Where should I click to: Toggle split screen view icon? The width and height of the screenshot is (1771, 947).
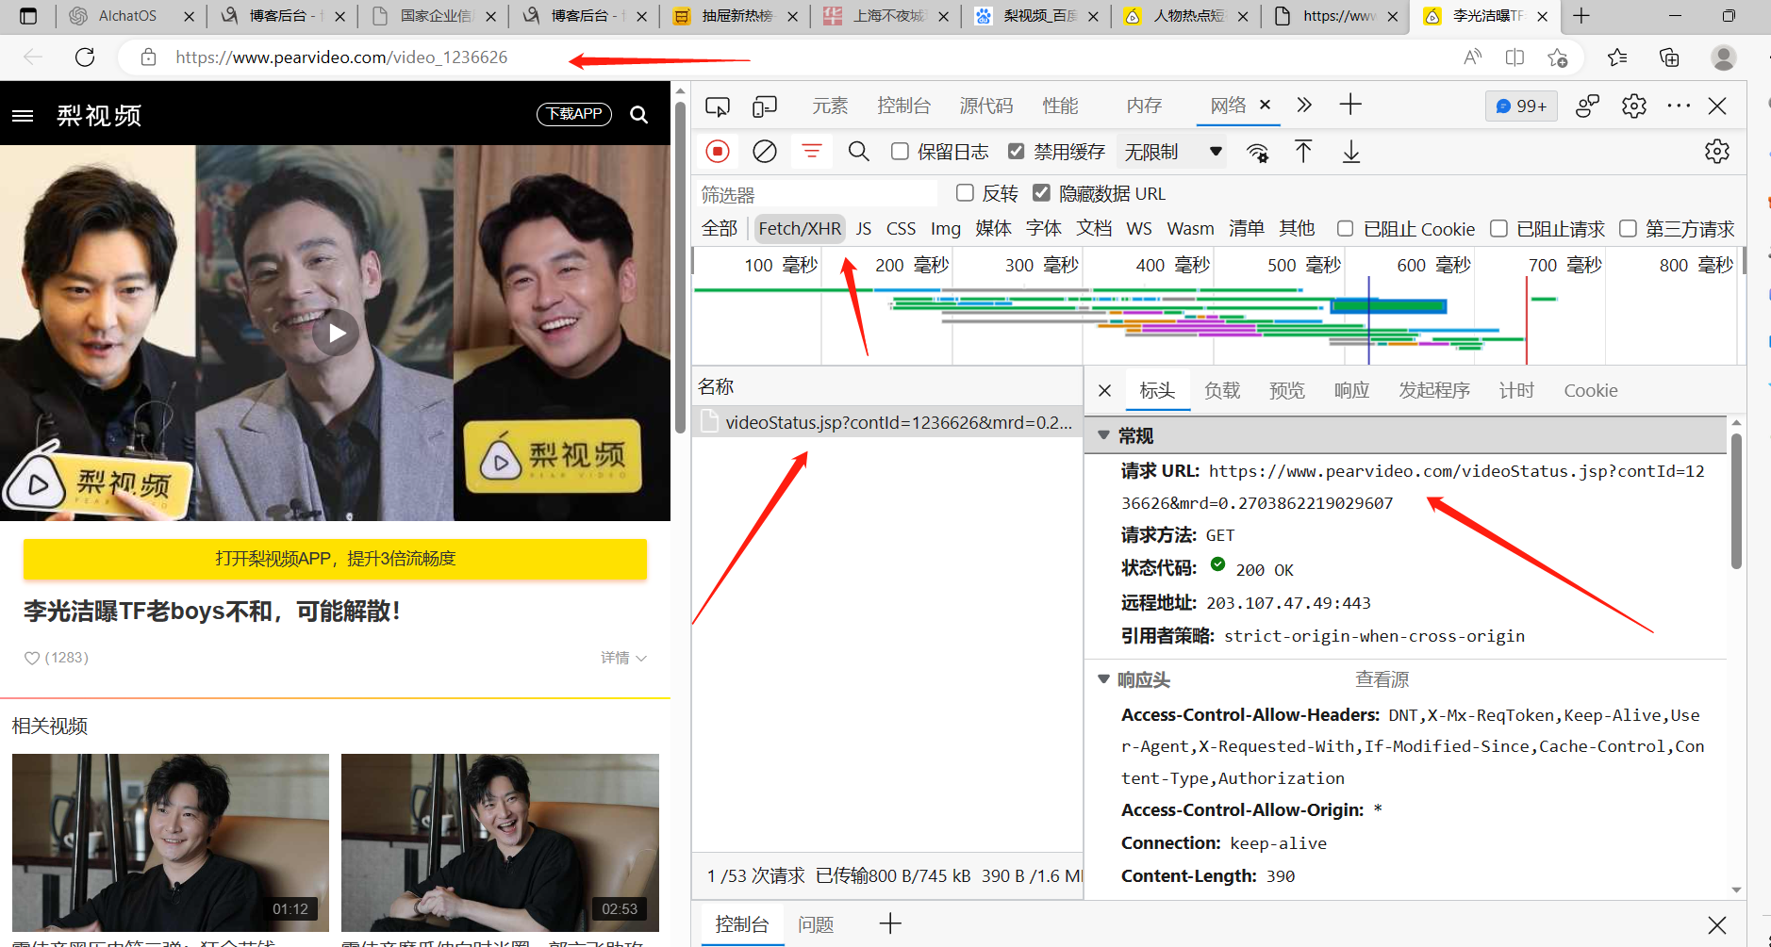(1514, 57)
